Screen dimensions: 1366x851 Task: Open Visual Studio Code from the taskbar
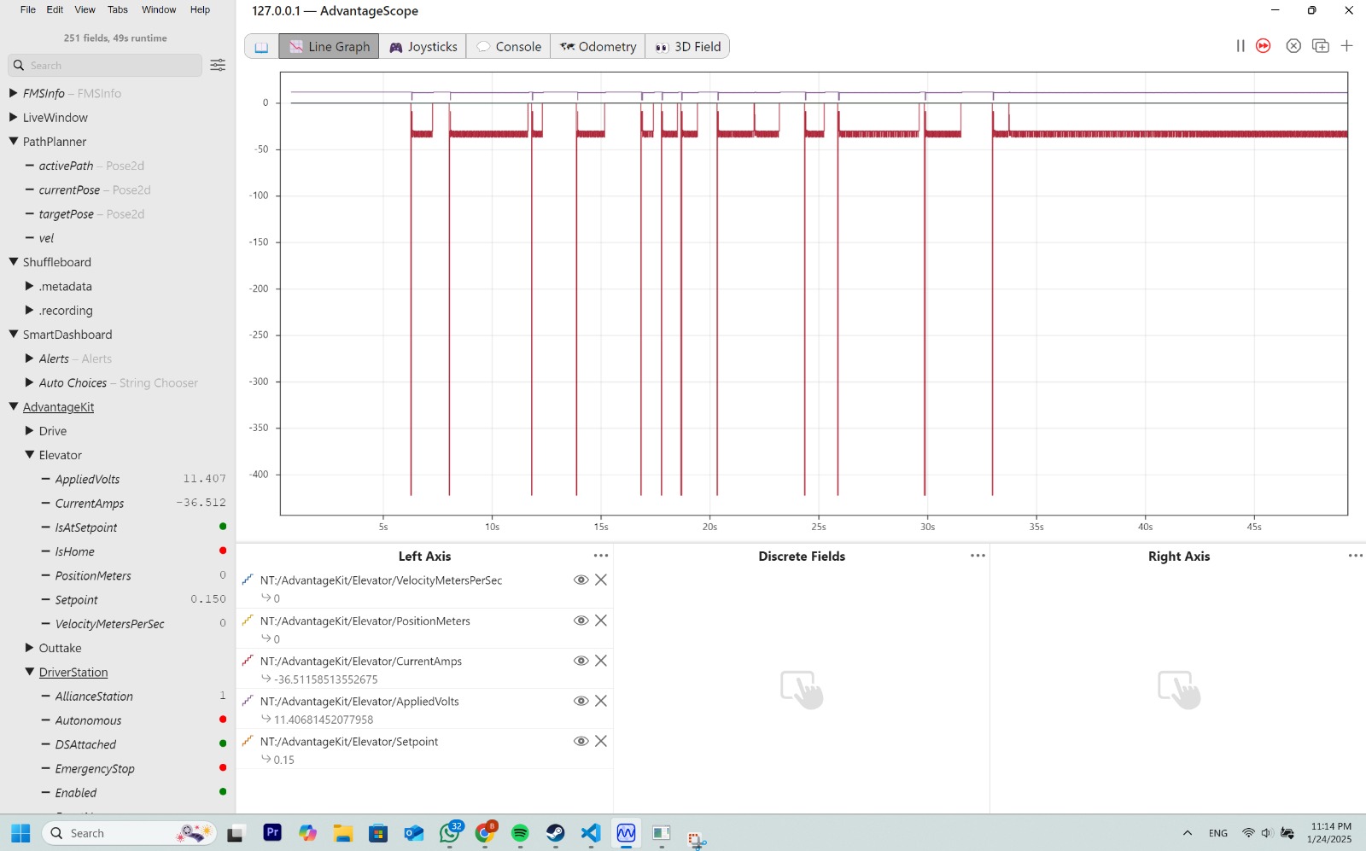point(591,833)
